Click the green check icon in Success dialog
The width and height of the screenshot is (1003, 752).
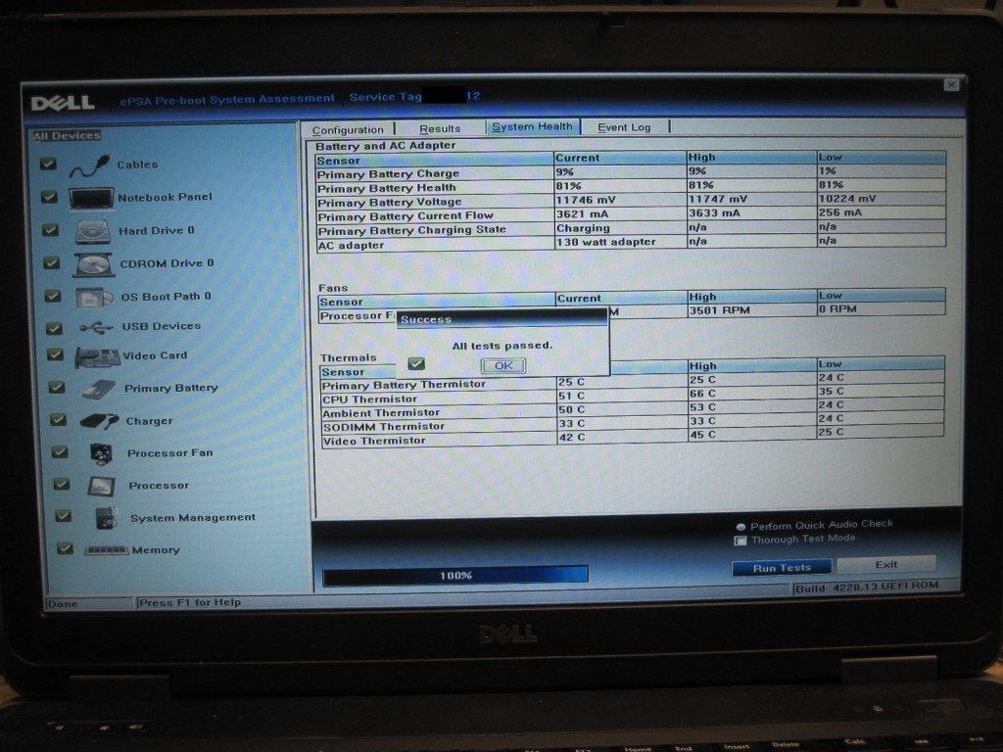pyautogui.click(x=416, y=364)
